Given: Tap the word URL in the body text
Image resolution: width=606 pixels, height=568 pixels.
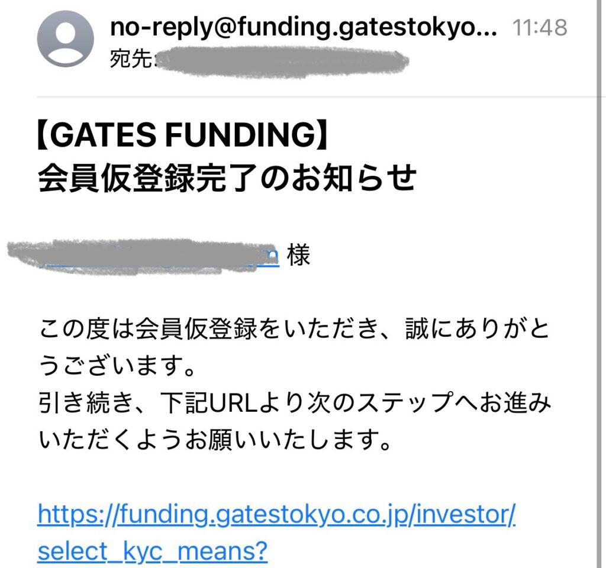Looking at the screenshot, I should pos(233,402).
